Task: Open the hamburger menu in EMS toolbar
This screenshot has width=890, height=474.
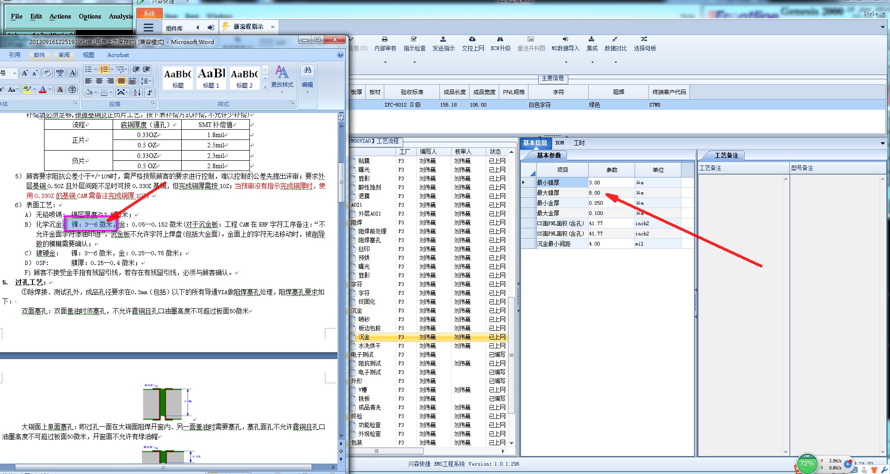Action: point(148,27)
